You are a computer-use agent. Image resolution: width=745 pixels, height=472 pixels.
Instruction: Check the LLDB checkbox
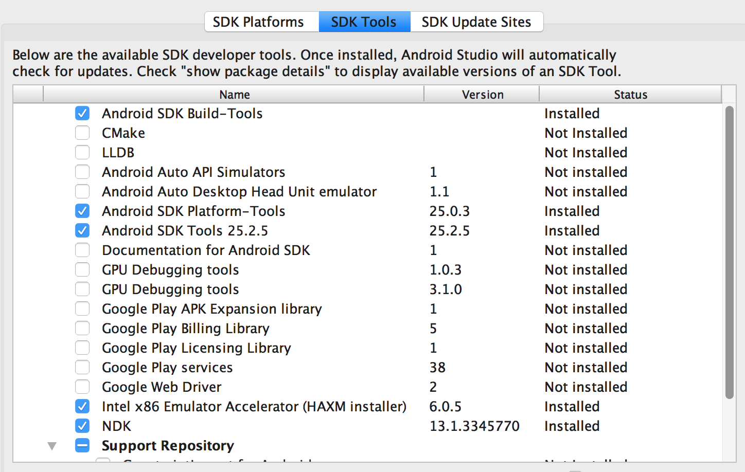pos(82,152)
